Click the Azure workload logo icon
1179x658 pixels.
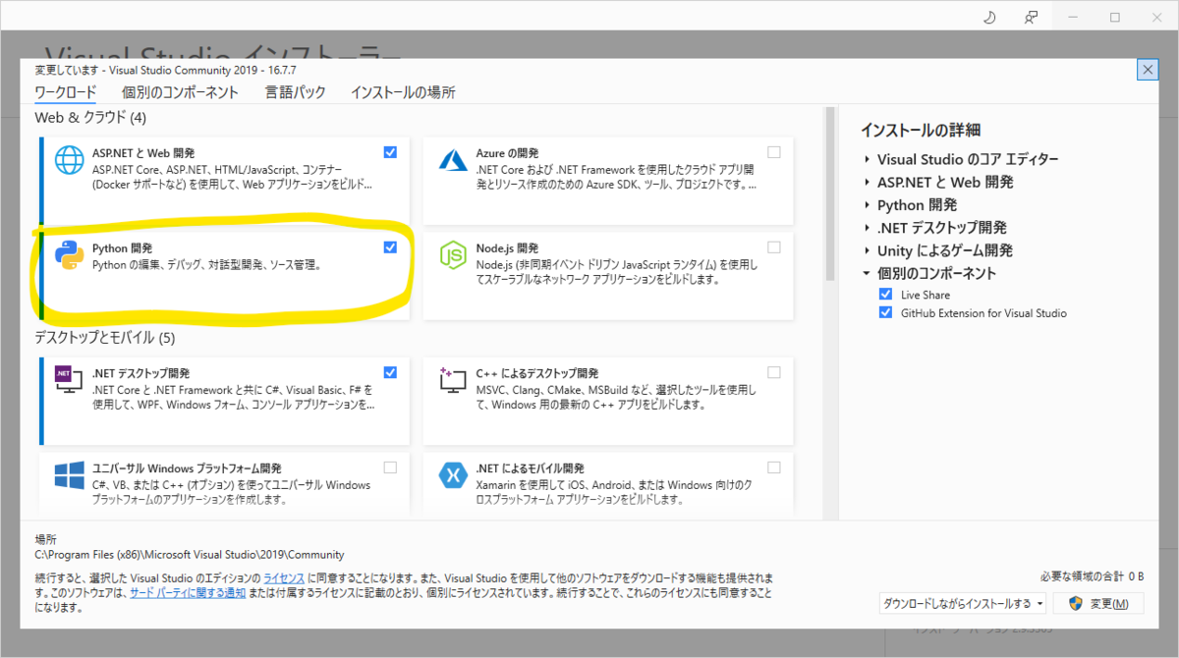[453, 160]
